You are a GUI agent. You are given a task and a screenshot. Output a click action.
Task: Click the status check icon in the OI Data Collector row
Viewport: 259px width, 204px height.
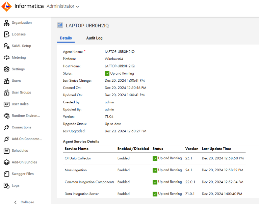(155, 158)
